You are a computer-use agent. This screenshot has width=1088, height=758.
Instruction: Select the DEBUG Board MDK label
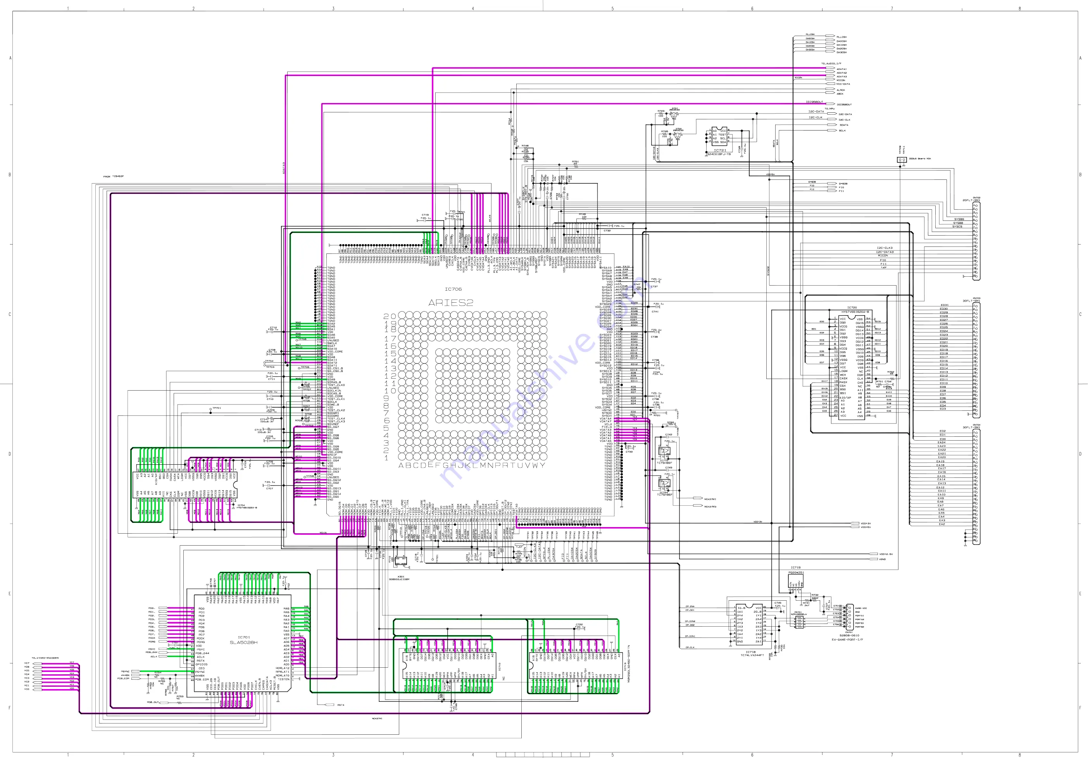point(920,159)
